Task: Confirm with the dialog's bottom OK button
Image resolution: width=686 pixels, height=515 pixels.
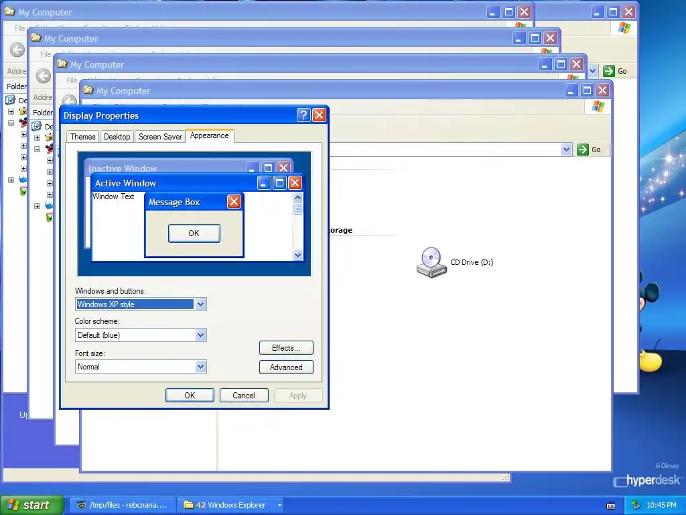Action: 190,396
